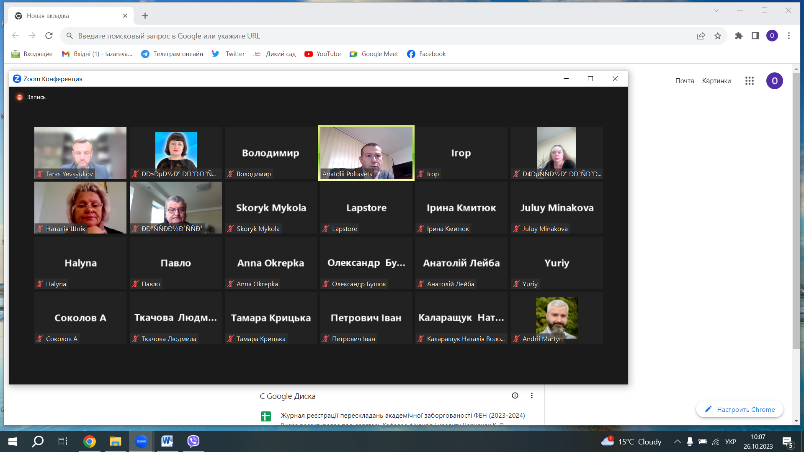This screenshot has width=804, height=452.
Task: Click the Картинки link
Action: 716,81
